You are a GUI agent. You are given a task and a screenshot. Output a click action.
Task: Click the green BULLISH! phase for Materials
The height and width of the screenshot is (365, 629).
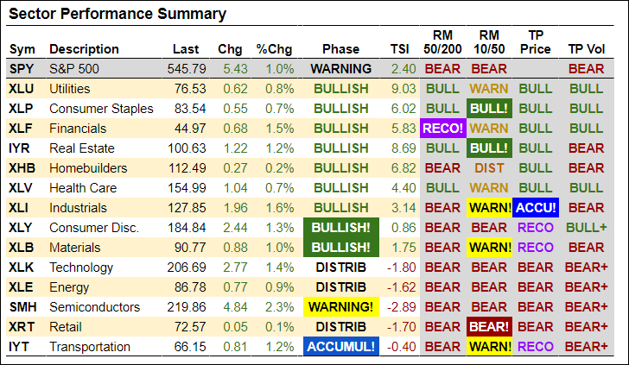tap(340, 248)
